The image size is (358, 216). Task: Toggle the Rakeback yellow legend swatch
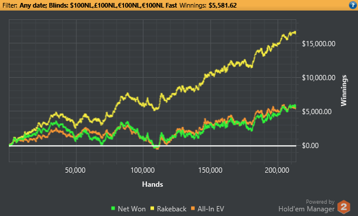152,208
